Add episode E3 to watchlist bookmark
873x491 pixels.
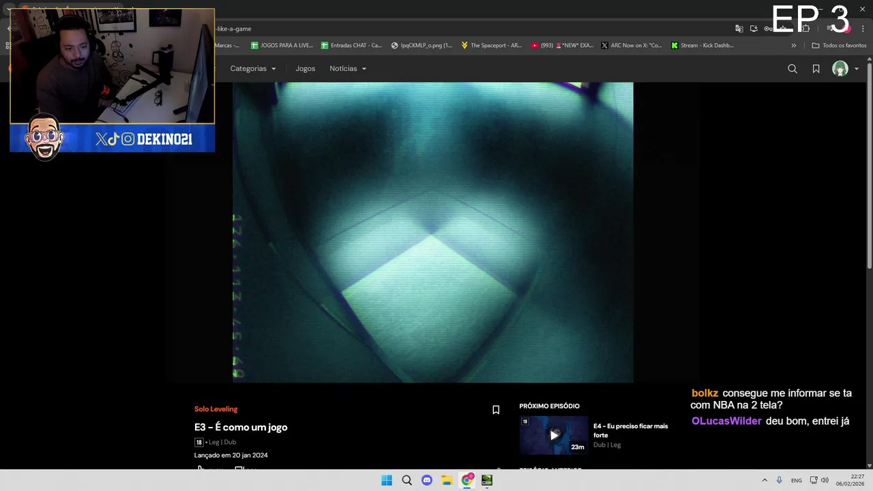coord(496,410)
